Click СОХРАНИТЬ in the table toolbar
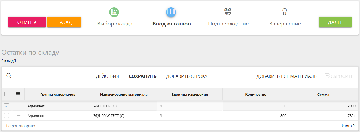Image resolution: width=360 pixels, height=132 pixels. [142, 76]
